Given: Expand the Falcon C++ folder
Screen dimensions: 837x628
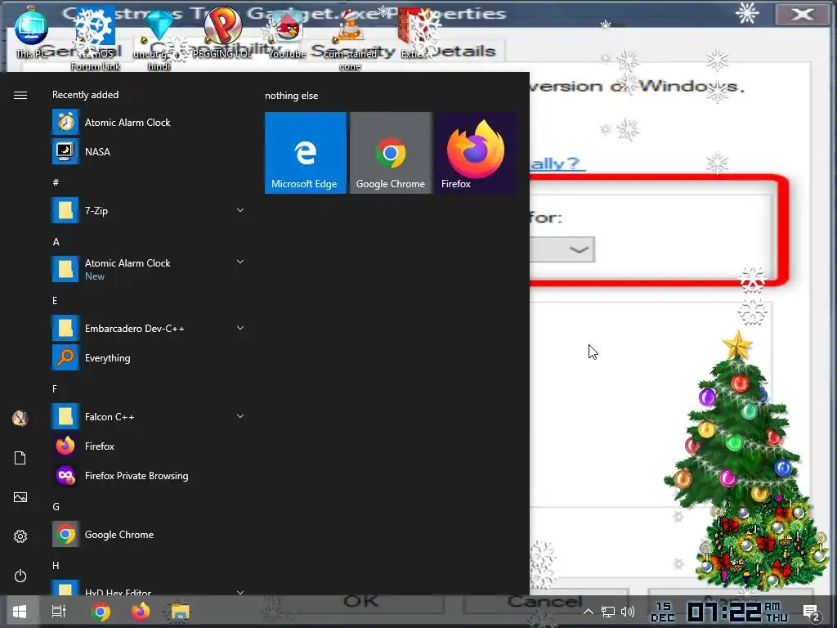Looking at the screenshot, I should pos(240,416).
